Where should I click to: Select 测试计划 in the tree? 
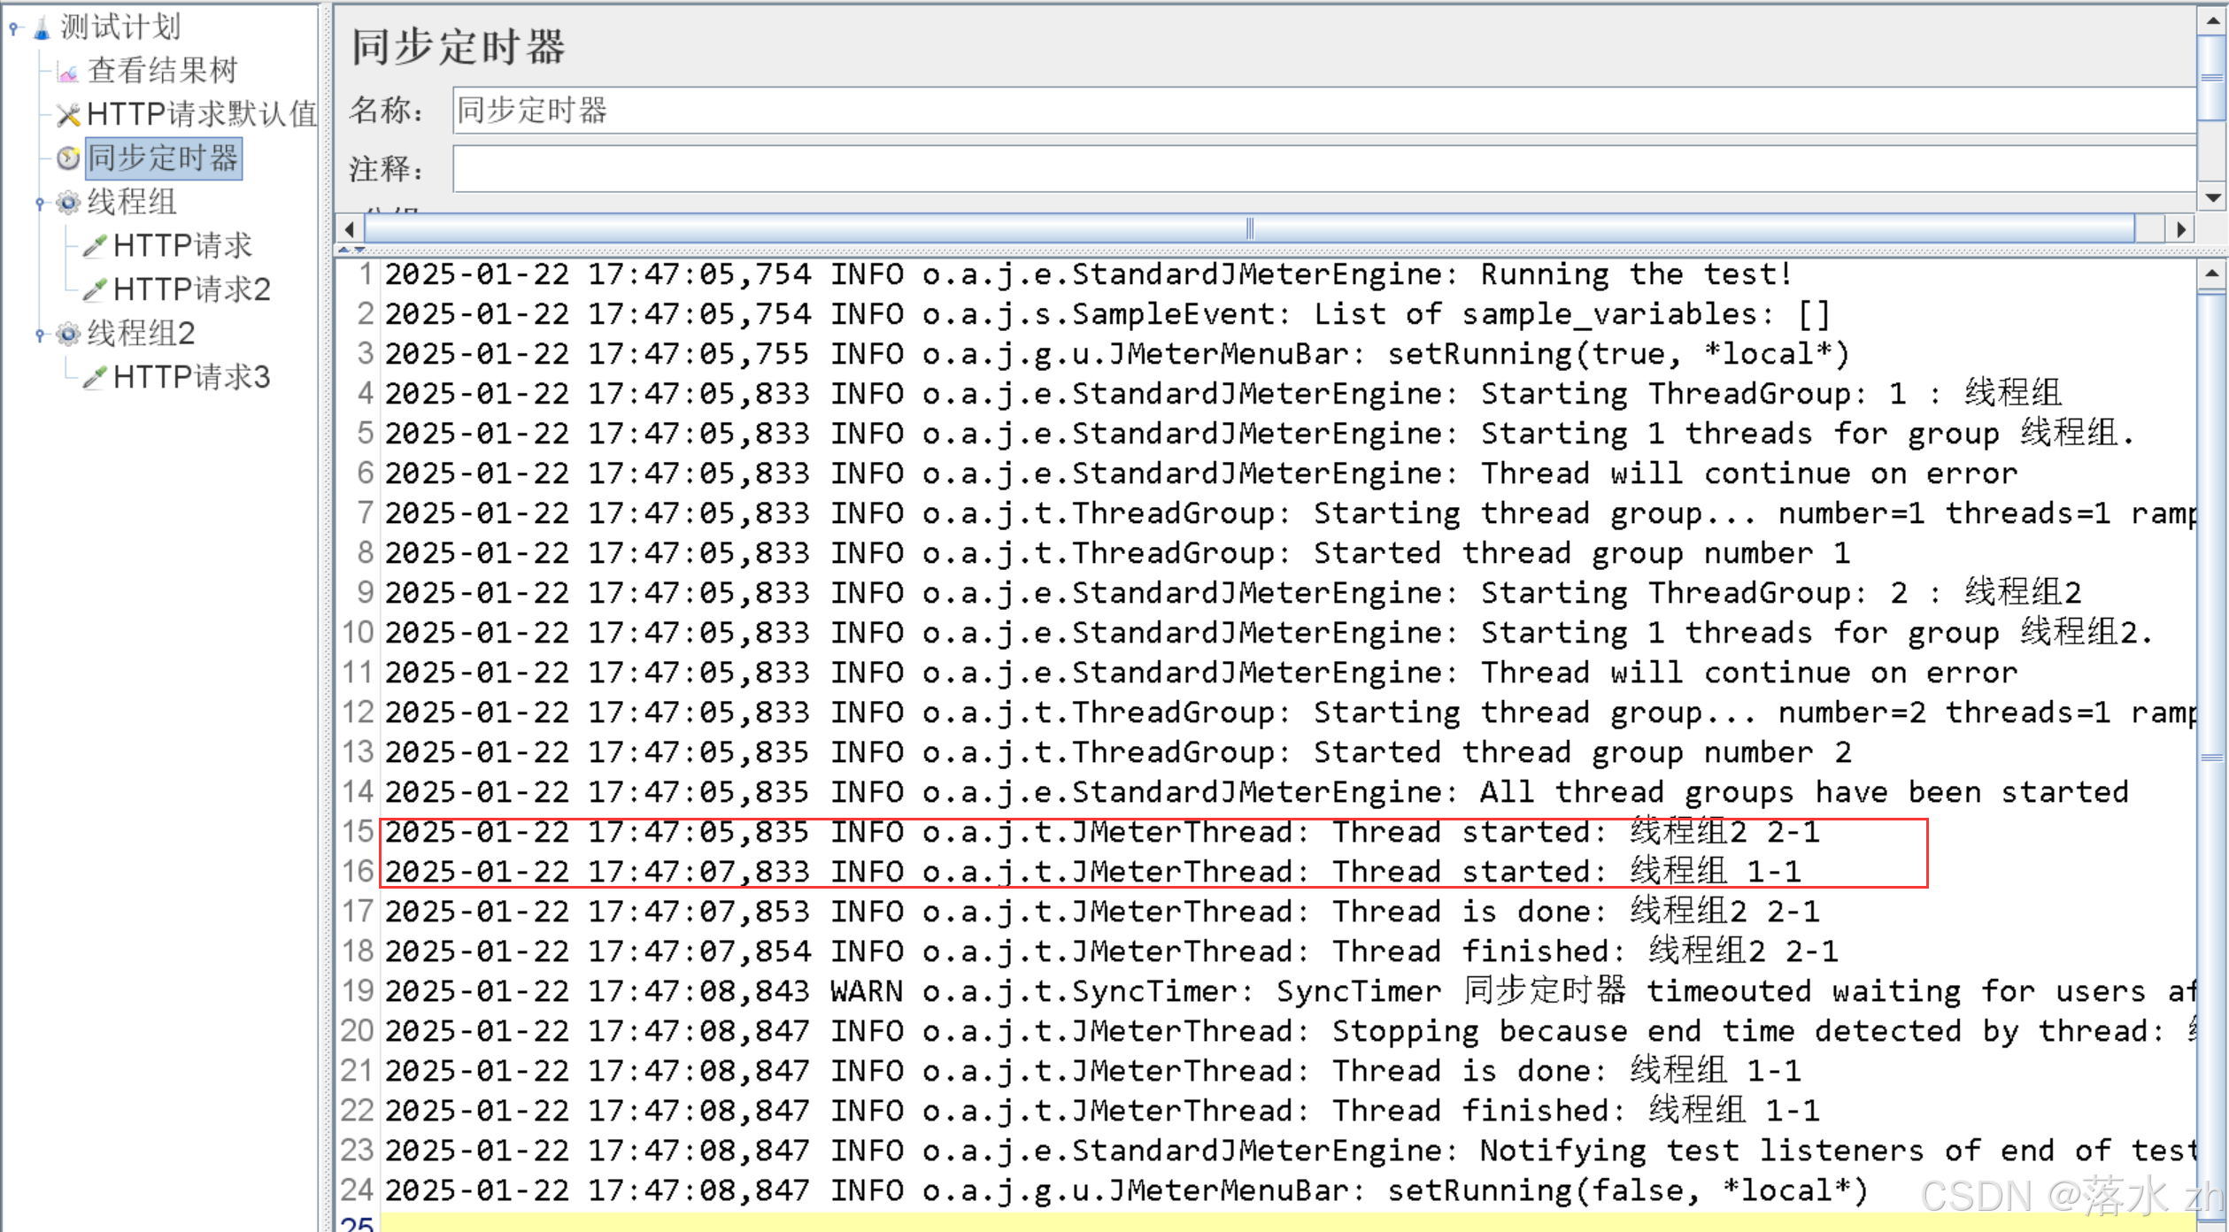point(120,27)
